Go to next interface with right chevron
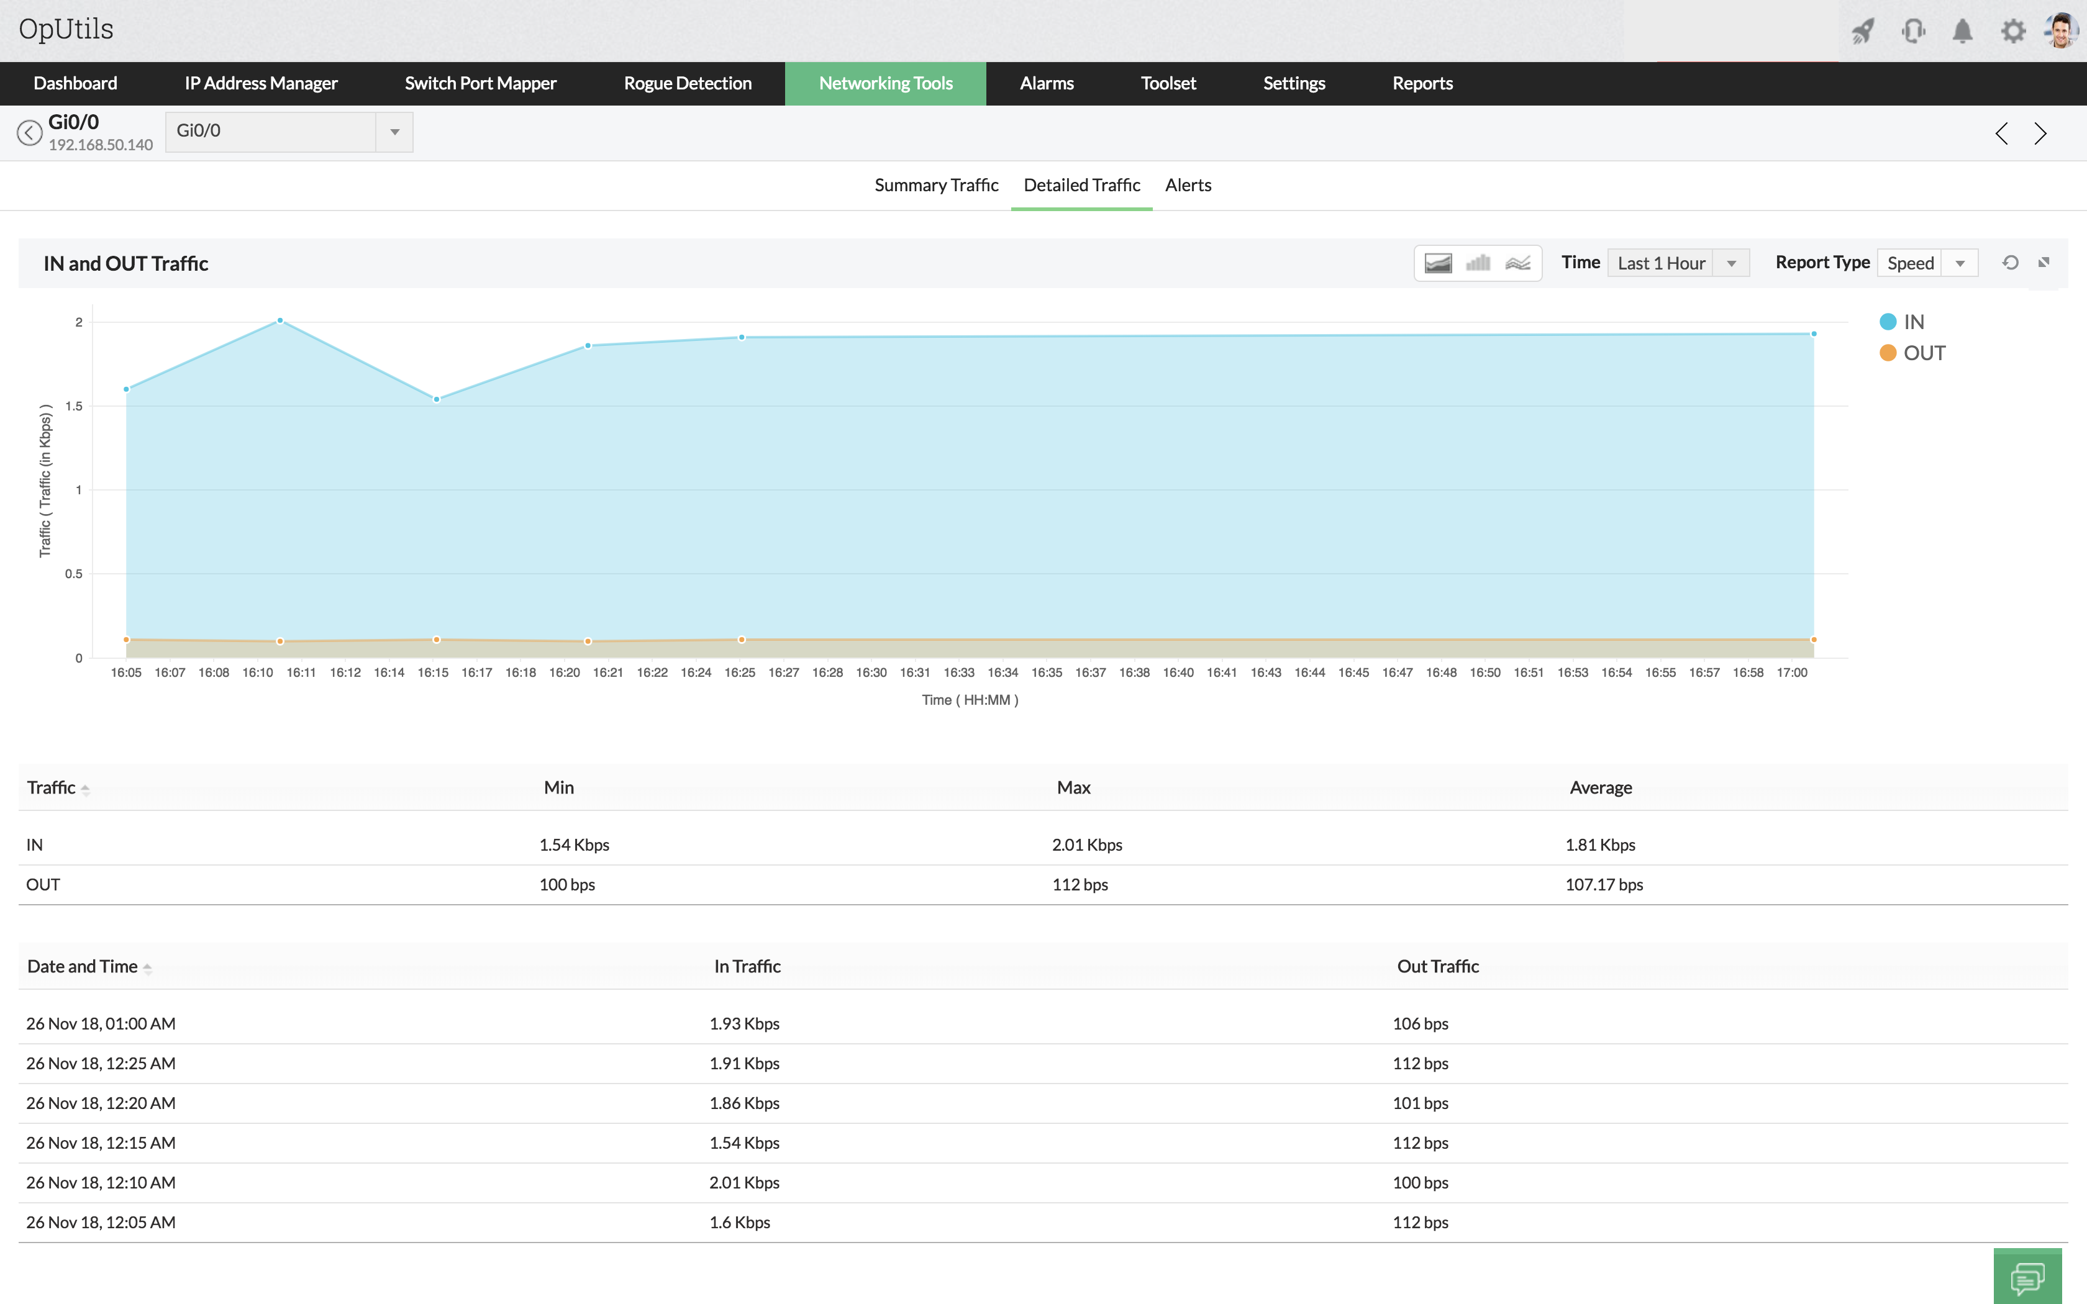The height and width of the screenshot is (1304, 2087). click(x=2040, y=134)
